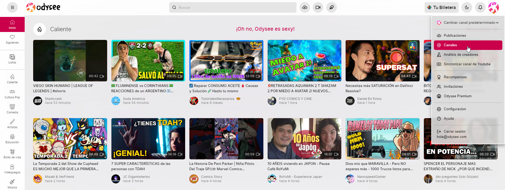Toggle the sidebar menu button
Image resolution: width=505 pixels, height=190 pixels.
pyautogui.click(x=12, y=7)
